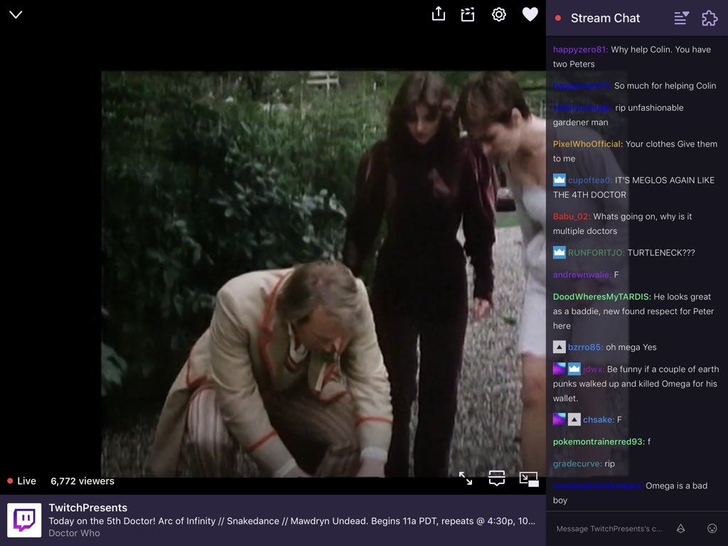Select username cupoftea0 in chat

coord(590,180)
